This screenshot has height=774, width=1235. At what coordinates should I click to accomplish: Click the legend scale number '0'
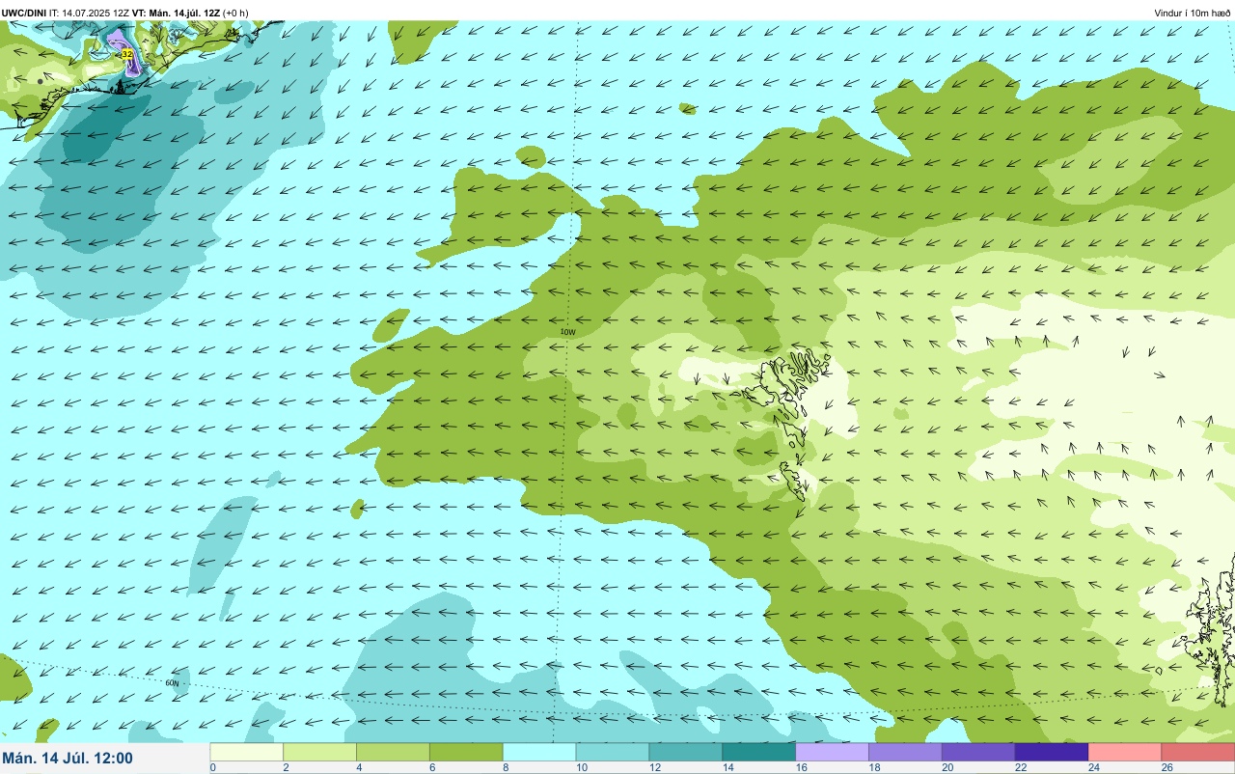(212, 768)
